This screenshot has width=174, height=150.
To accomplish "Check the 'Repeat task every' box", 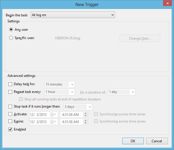I will pos(10,92).
